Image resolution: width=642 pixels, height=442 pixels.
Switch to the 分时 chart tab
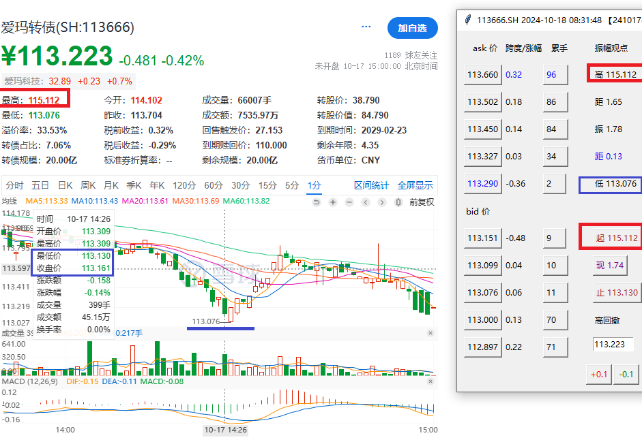(x=14, y=185)
